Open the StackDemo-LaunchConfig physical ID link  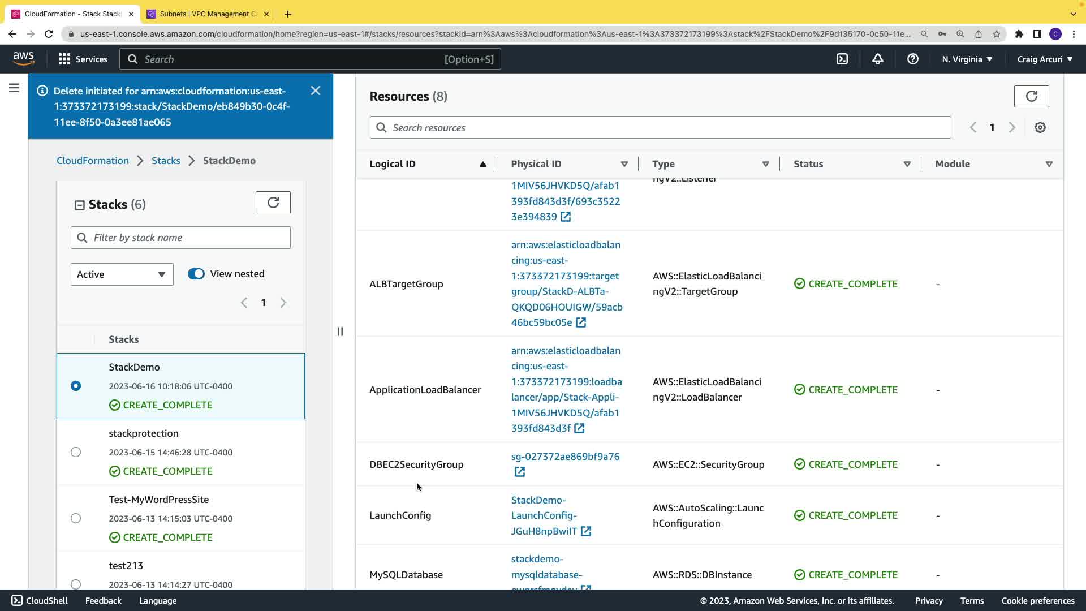[544, 515]
